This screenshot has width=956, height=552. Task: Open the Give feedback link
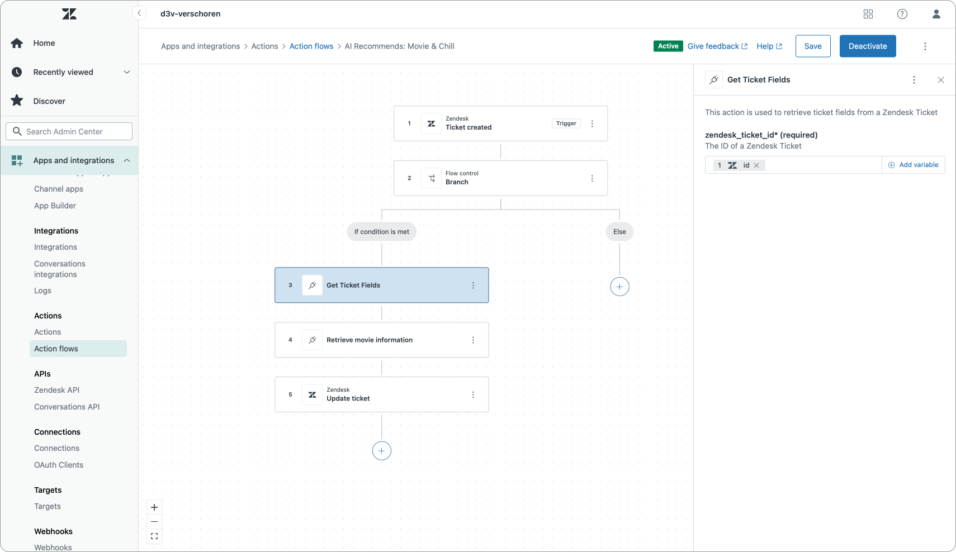(717, 46)
